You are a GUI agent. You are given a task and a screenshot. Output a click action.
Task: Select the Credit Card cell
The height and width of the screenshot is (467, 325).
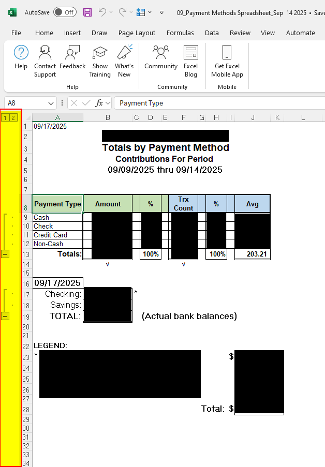click(57, 235)
